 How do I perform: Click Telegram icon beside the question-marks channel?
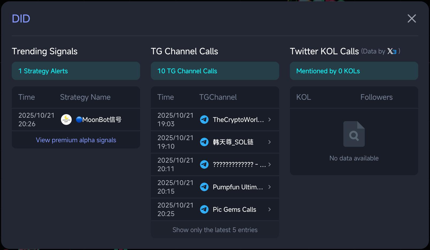coord(204,164)
